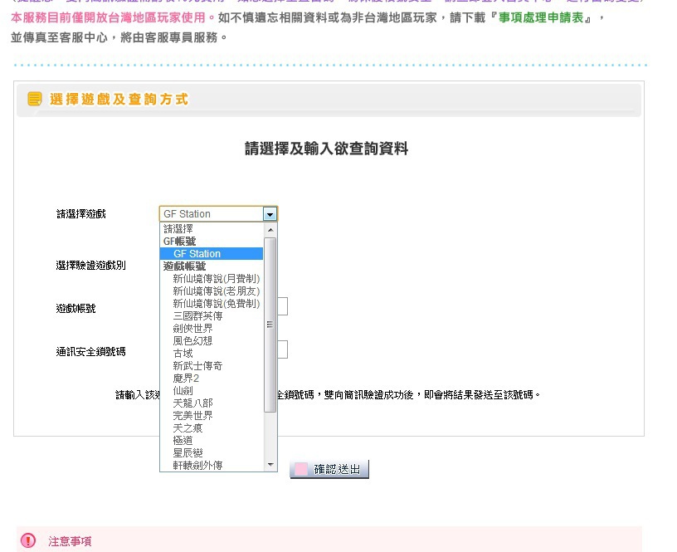Choose 完美世界 from game list
The image size is (677, 552).
[212, 416]
